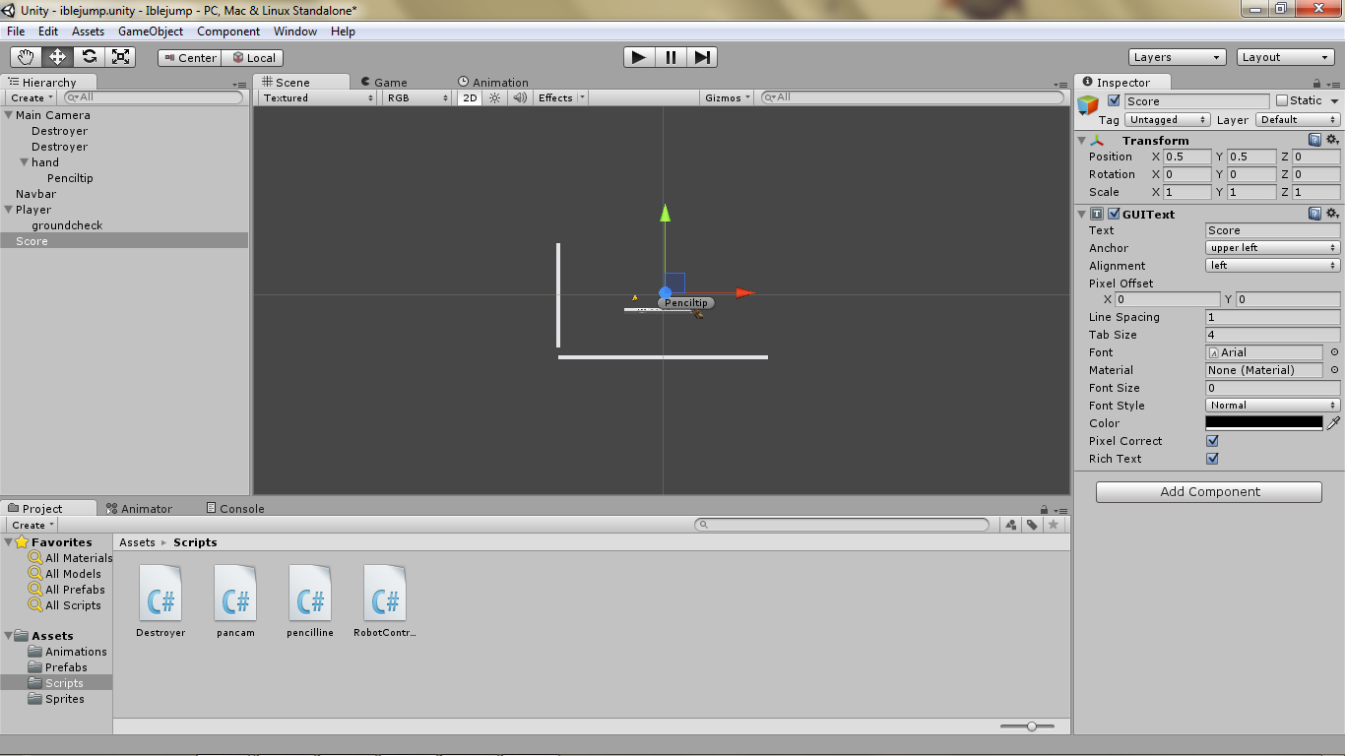Collapse the hand object in Hierarchy
Viewport: 1345px width, 756px height.
click(25, 162)
